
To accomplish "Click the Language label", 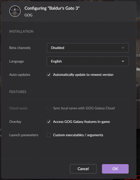I will (x=16, y=61).
